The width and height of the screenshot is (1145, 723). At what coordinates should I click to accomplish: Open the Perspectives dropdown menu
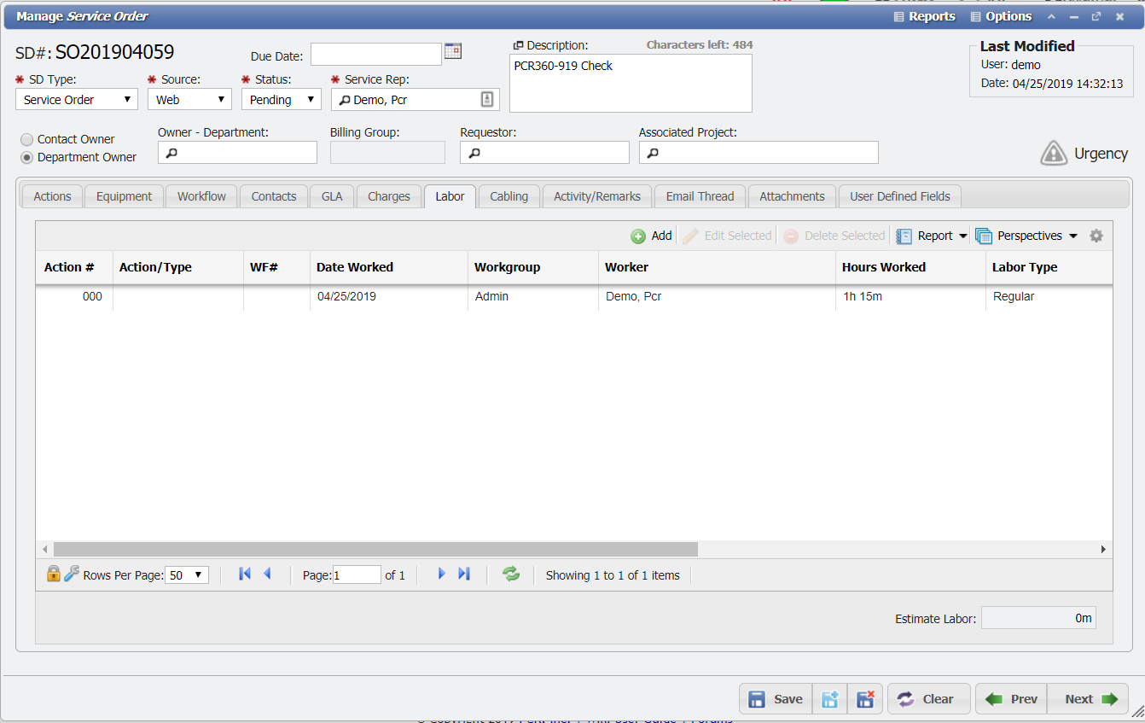point(1027,236)
